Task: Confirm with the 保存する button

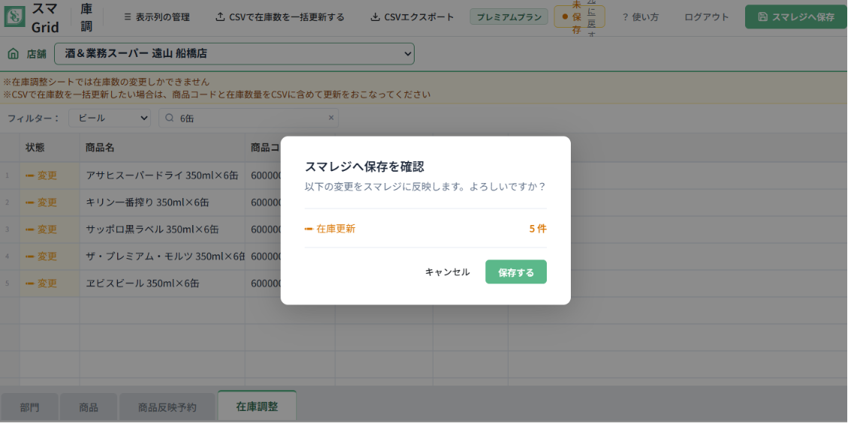Action: click(x=516, y=271)
